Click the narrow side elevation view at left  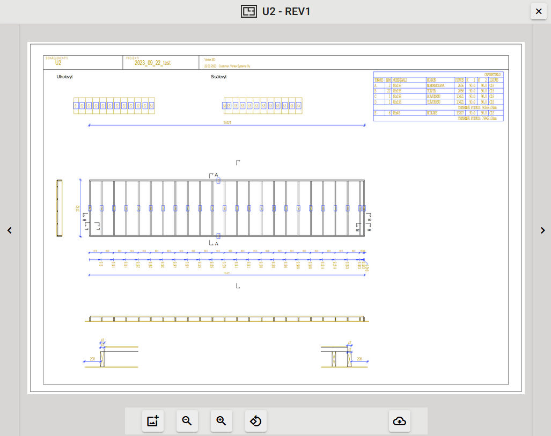click(x=60, y=208)
